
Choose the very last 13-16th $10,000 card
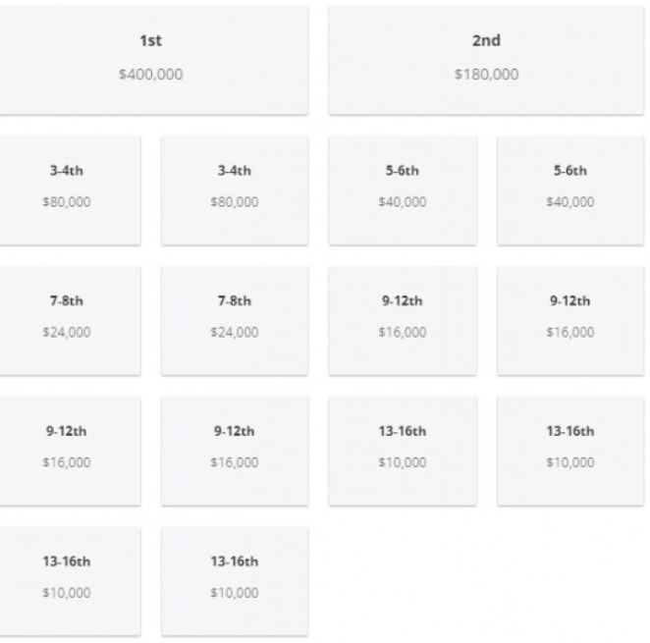[235, 581]
